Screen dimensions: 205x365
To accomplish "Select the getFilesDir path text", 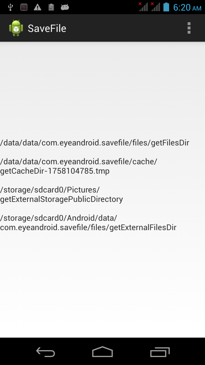I will tap(95, 143).
